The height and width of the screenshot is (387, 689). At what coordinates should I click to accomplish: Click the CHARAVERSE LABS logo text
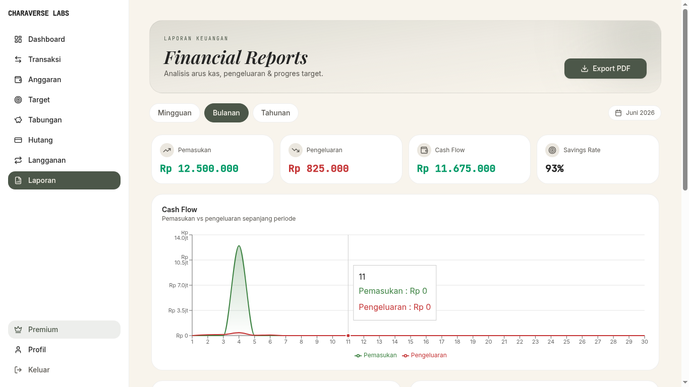pos(39,14)
